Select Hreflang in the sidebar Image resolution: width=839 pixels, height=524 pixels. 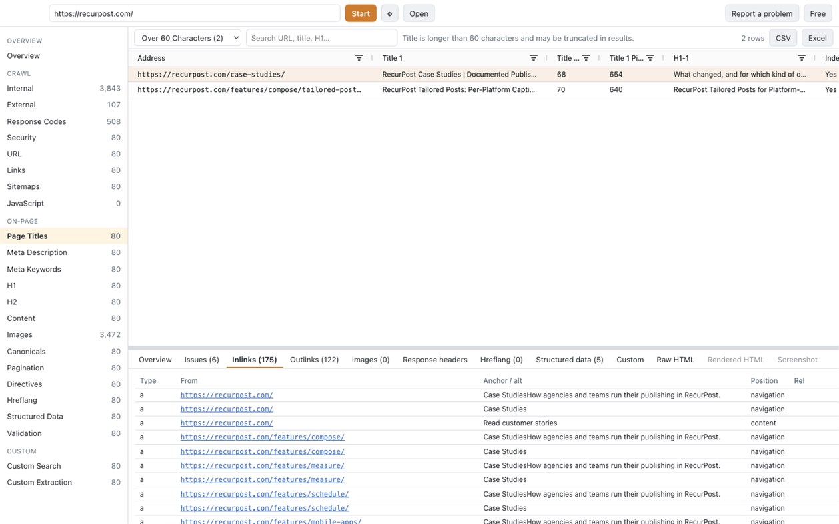pyautogui.click(x=64, y=400)
